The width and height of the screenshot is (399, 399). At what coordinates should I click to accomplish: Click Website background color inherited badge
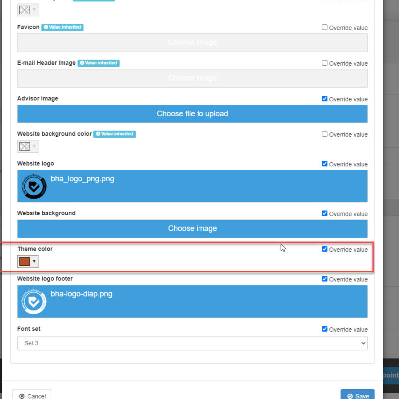pyautogui.click(x=114, y=134)
